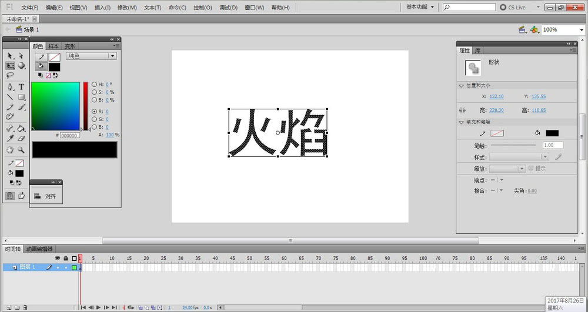This screenshot has height=312, width=588.
Task: Toggle green outline square for 图层 1
Action: 74,267
